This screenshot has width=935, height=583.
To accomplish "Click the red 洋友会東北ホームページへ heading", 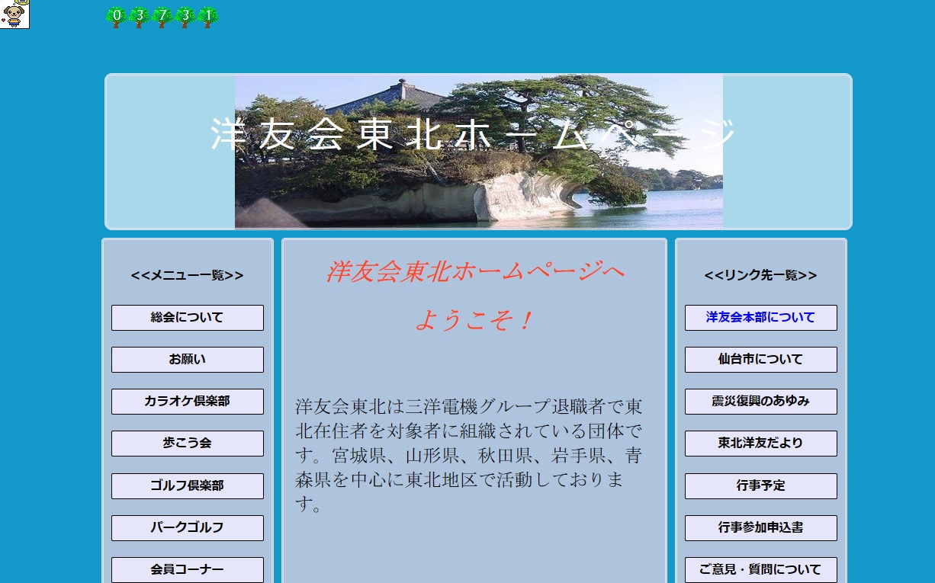I will (474, 272).
